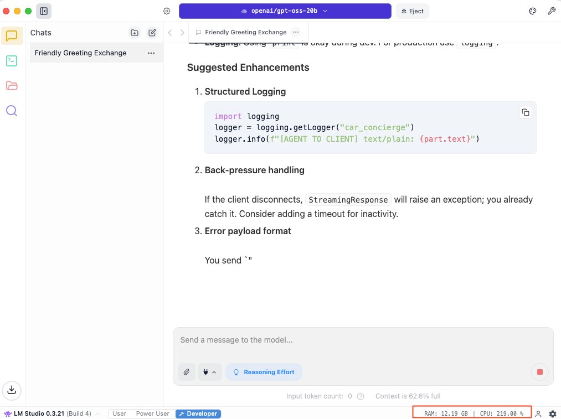Click the Input token count label
This screenshot has width=561, height=419.
tap(315, 396)
